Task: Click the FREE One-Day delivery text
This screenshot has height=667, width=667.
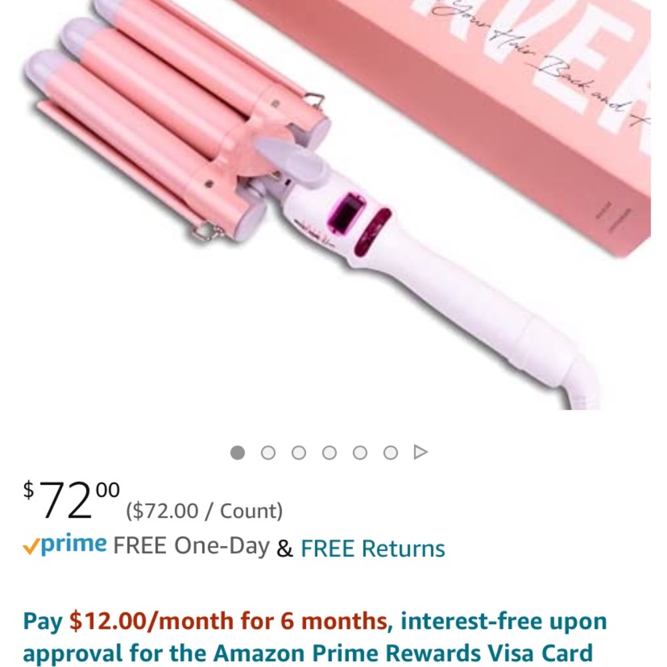Action: [x=191, y=546]
